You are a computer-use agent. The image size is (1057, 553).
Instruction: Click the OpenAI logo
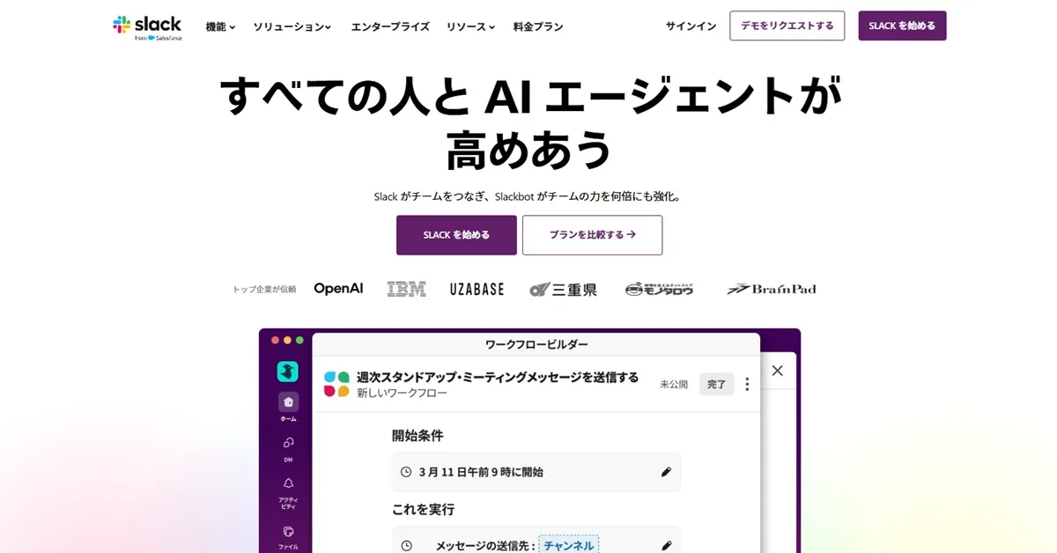click(x=338, y=289)
